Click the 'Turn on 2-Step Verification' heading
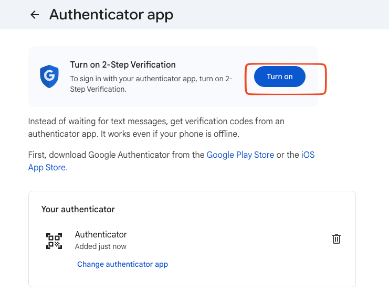This screenshot has width=389, height=304. click(123, 64)
